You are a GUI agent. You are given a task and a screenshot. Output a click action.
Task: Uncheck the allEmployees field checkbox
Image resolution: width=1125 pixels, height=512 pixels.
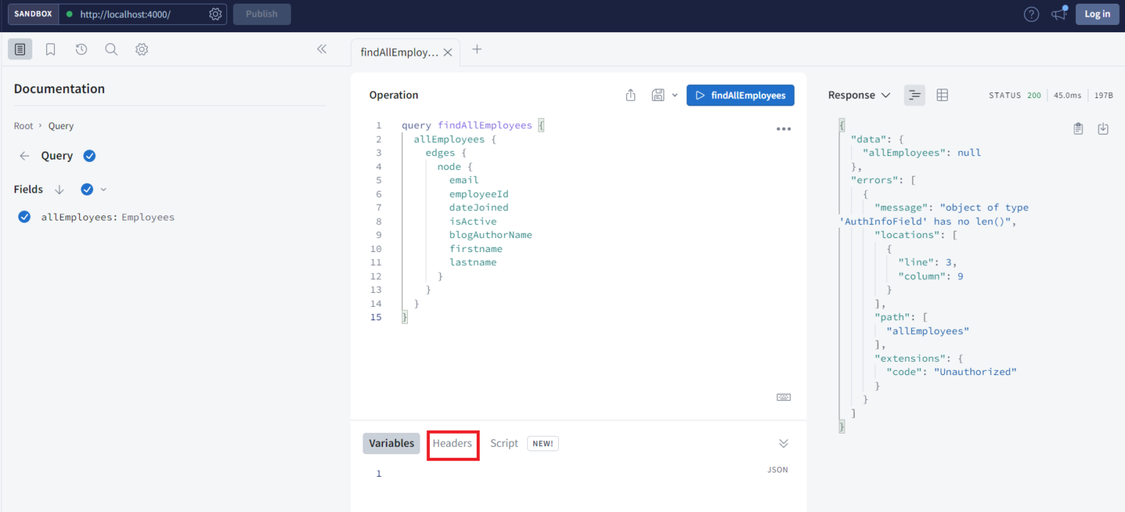(x=24, y=217)
